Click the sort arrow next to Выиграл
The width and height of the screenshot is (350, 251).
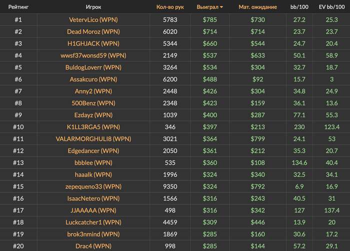(x=221, y=7)
